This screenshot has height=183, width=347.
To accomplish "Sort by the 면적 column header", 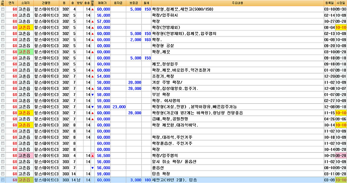I will [x=11, y=3].
